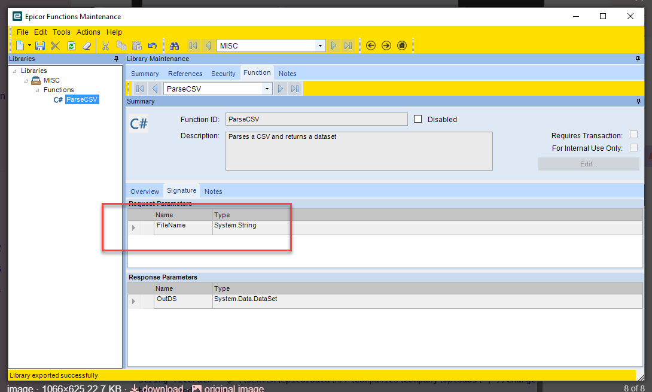
Task: Select the ParseCSV function tree item
Action: [x=82, y=99]
